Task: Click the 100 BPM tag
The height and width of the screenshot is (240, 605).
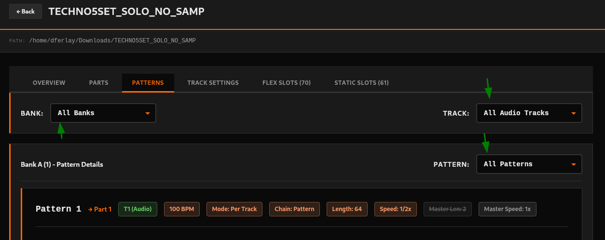Action: click(181, 209)
